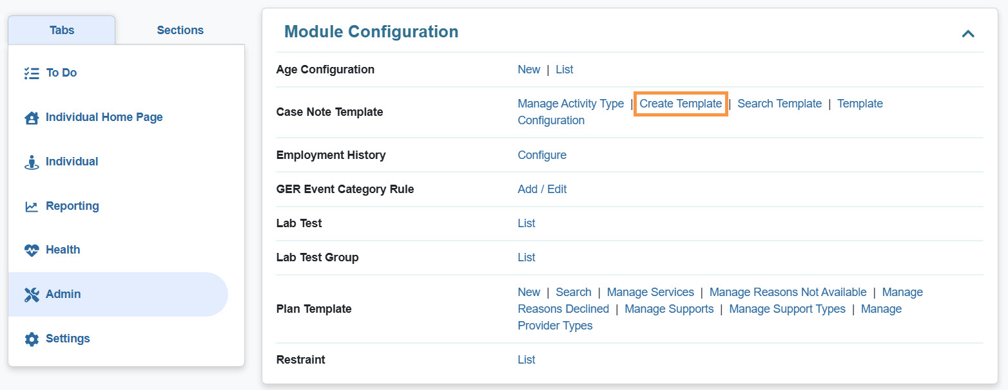
Task: Click the Individual Home Page house icon
Action: tap(31, 118)
